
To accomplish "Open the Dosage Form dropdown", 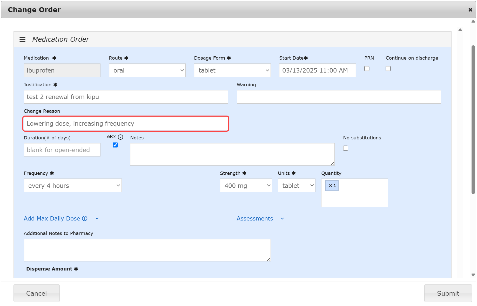I will [232, 70].
